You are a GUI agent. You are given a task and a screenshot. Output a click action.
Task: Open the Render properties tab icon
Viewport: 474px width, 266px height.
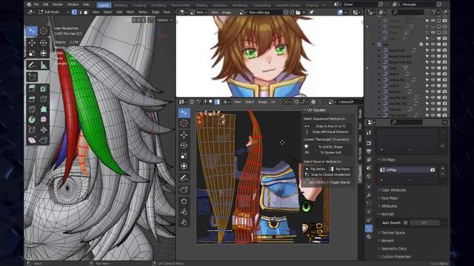(369, 143)
